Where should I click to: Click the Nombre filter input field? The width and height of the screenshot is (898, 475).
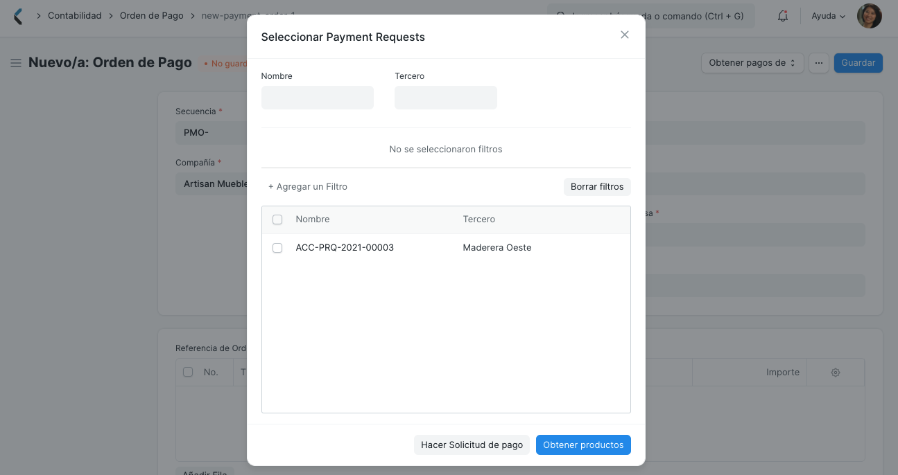[x=317, y=97]
